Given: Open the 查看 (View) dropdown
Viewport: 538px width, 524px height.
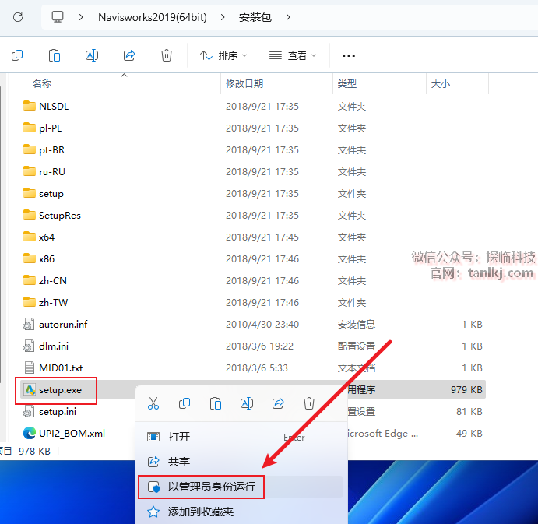Looking at the screenshot, I should [293, 55].
